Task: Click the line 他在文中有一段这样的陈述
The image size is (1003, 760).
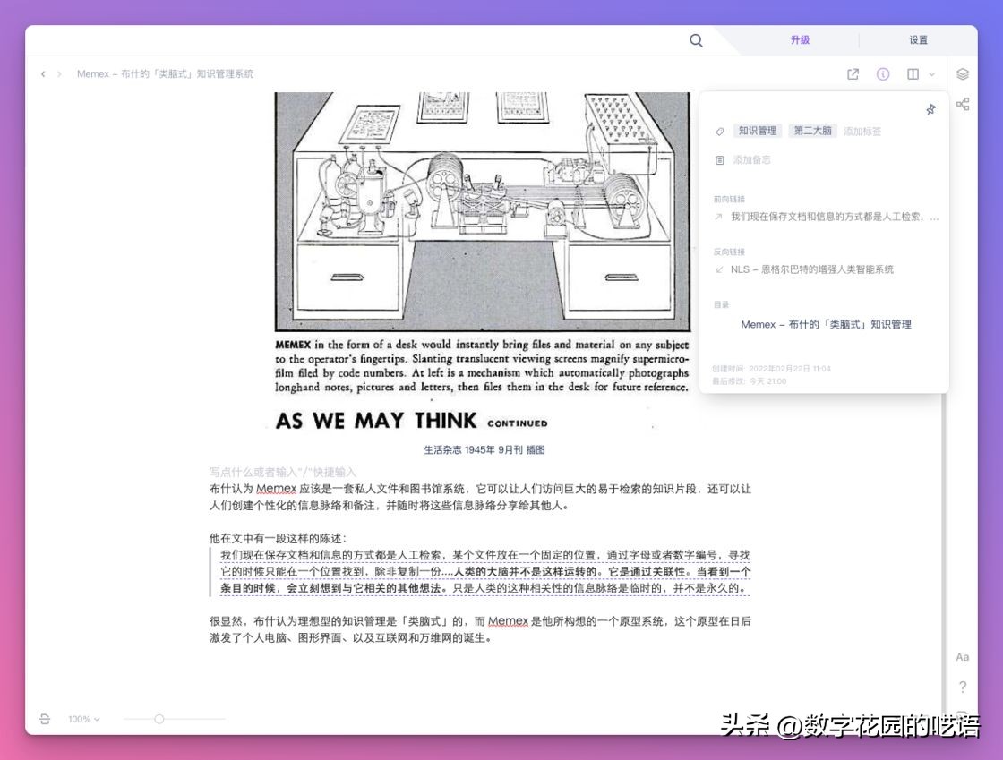Action: [x=278, y=538]
